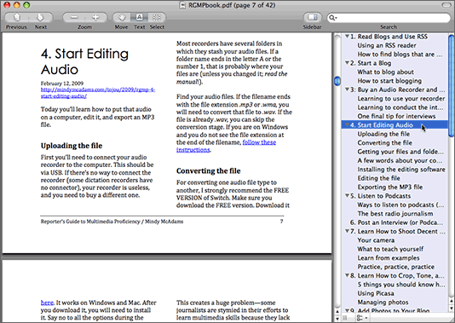
Task: Collapse '8. Learn How to Crop, Tone' triangle
Action: [347, 275]
